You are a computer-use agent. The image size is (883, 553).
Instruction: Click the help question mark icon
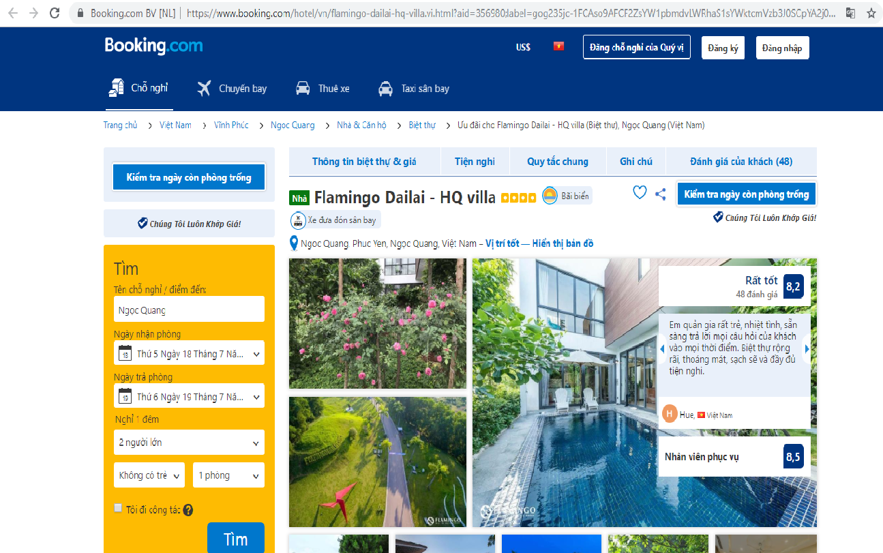(x=188, y=510)
